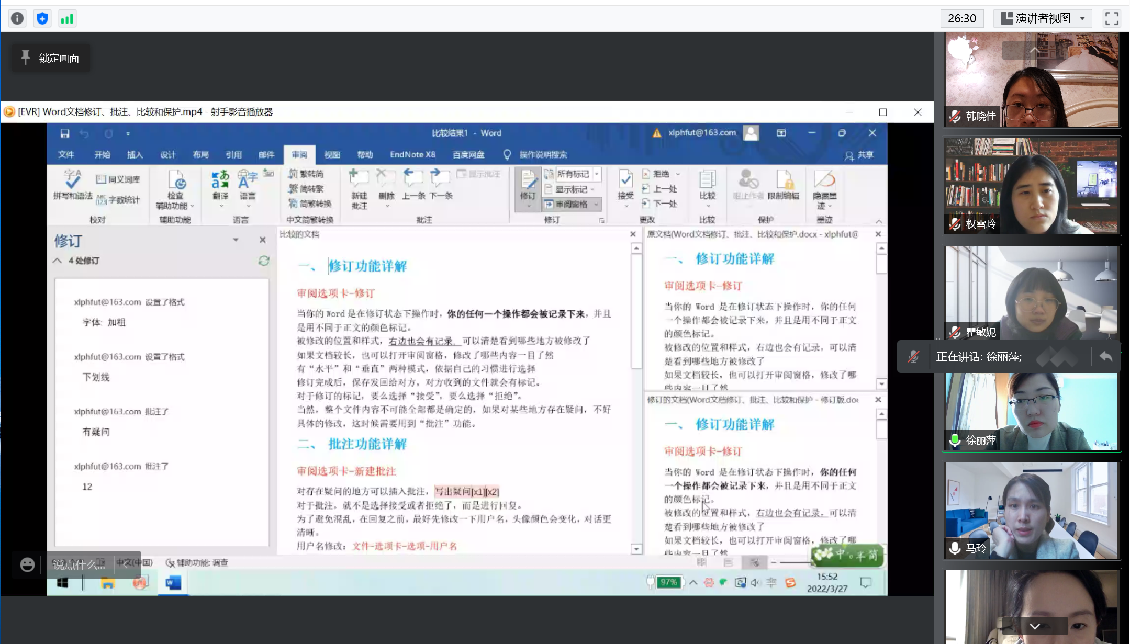Click the blue security shield icon

pyautogui.click(x=42, y=19)
